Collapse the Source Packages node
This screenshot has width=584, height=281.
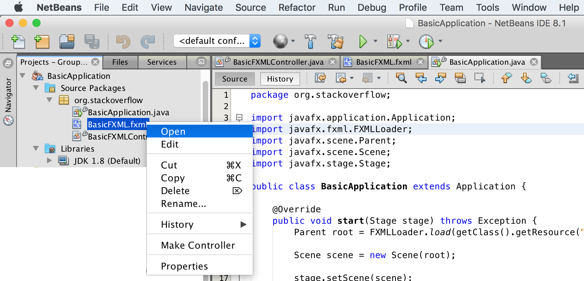(x=36, y=88)
